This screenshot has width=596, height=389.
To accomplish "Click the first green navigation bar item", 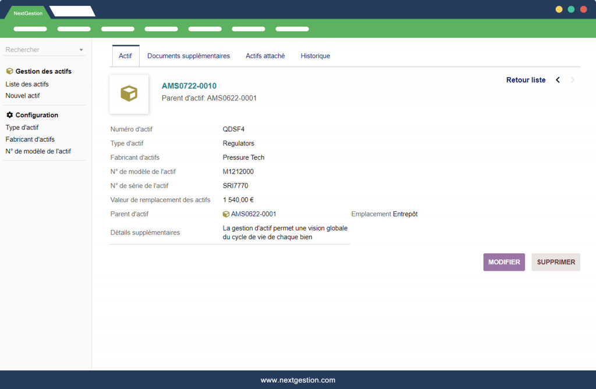I will click(30, 29).
